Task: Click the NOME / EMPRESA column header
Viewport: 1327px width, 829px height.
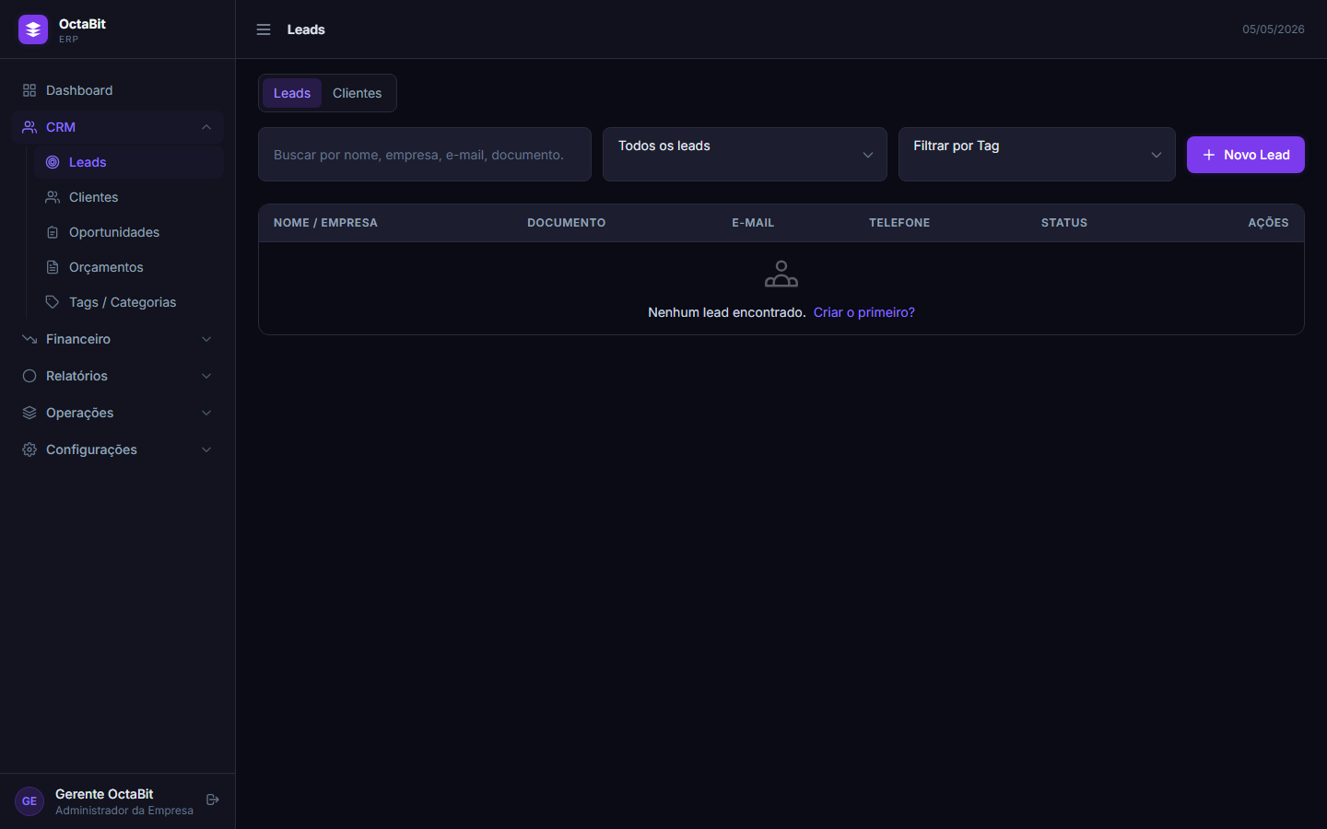Action: 325,223
